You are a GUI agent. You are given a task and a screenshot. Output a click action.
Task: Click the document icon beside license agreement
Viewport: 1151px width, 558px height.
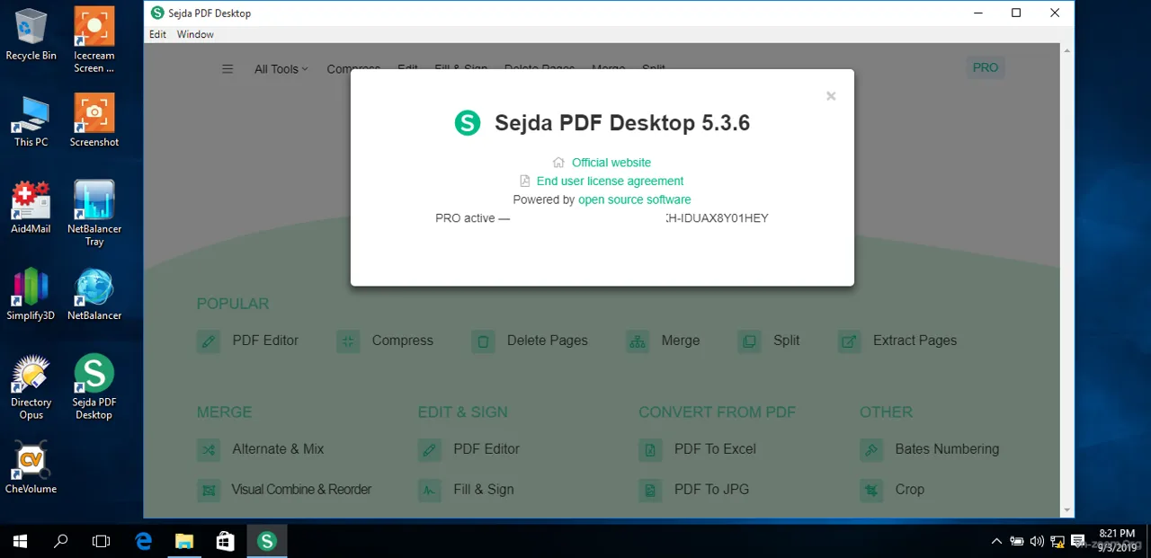pyautogui.click(x=525, y=181)
